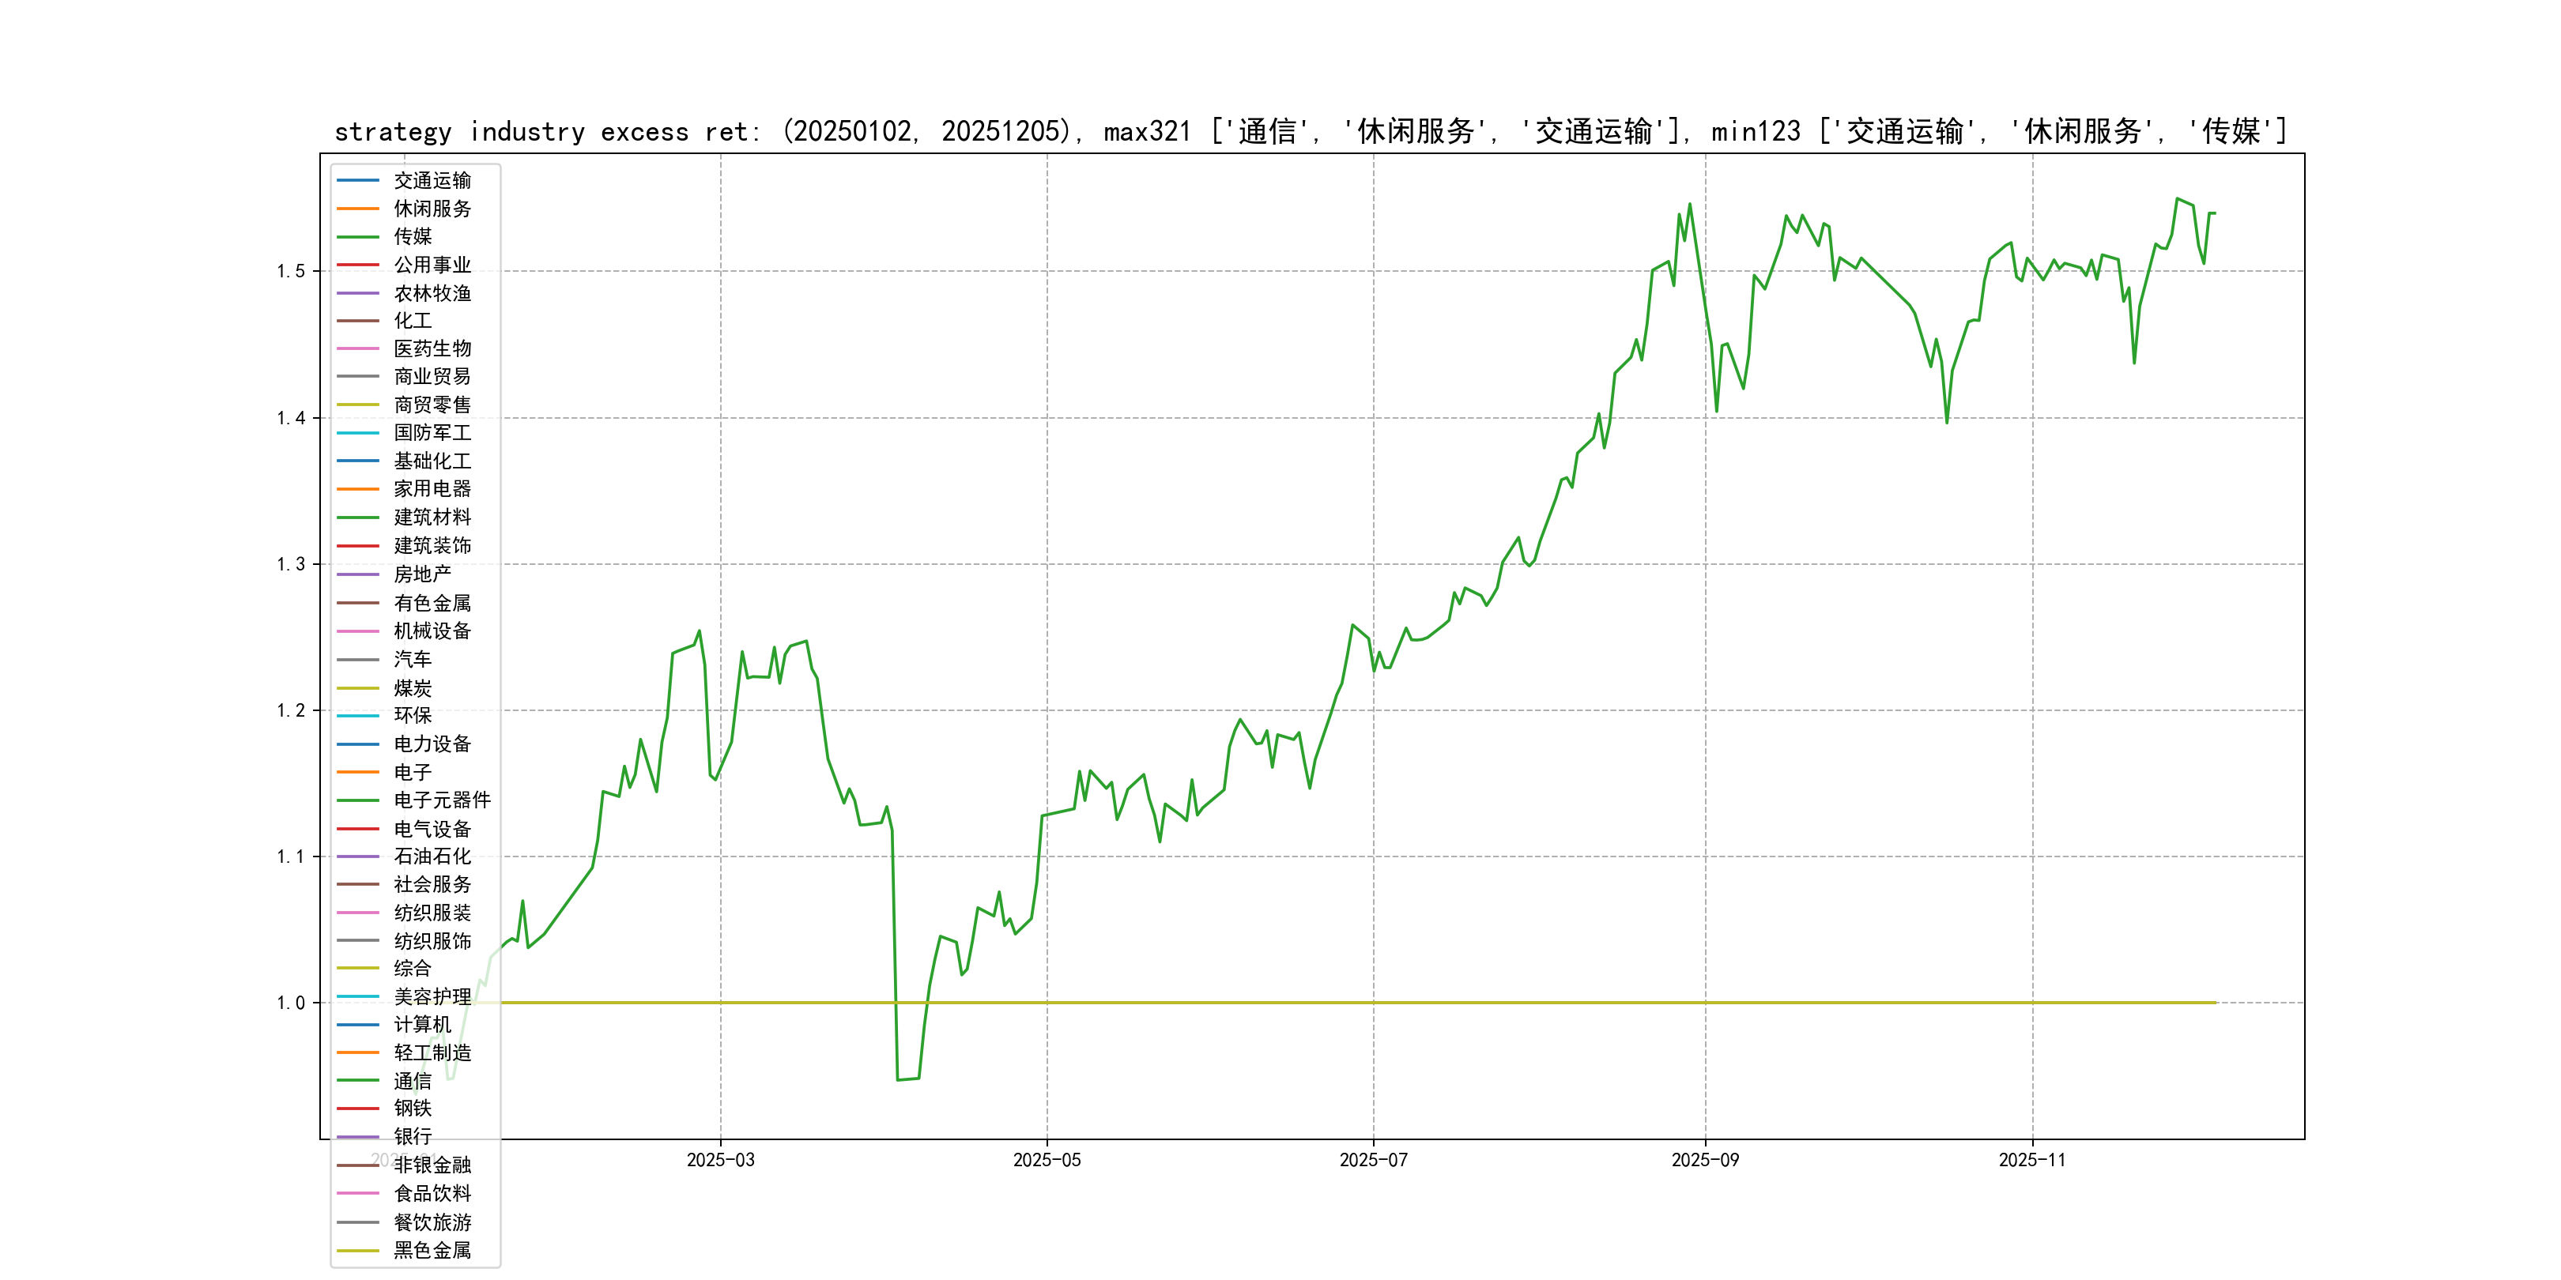
Task: Click the 石油石化 legend entry
Action: [432, 856]
